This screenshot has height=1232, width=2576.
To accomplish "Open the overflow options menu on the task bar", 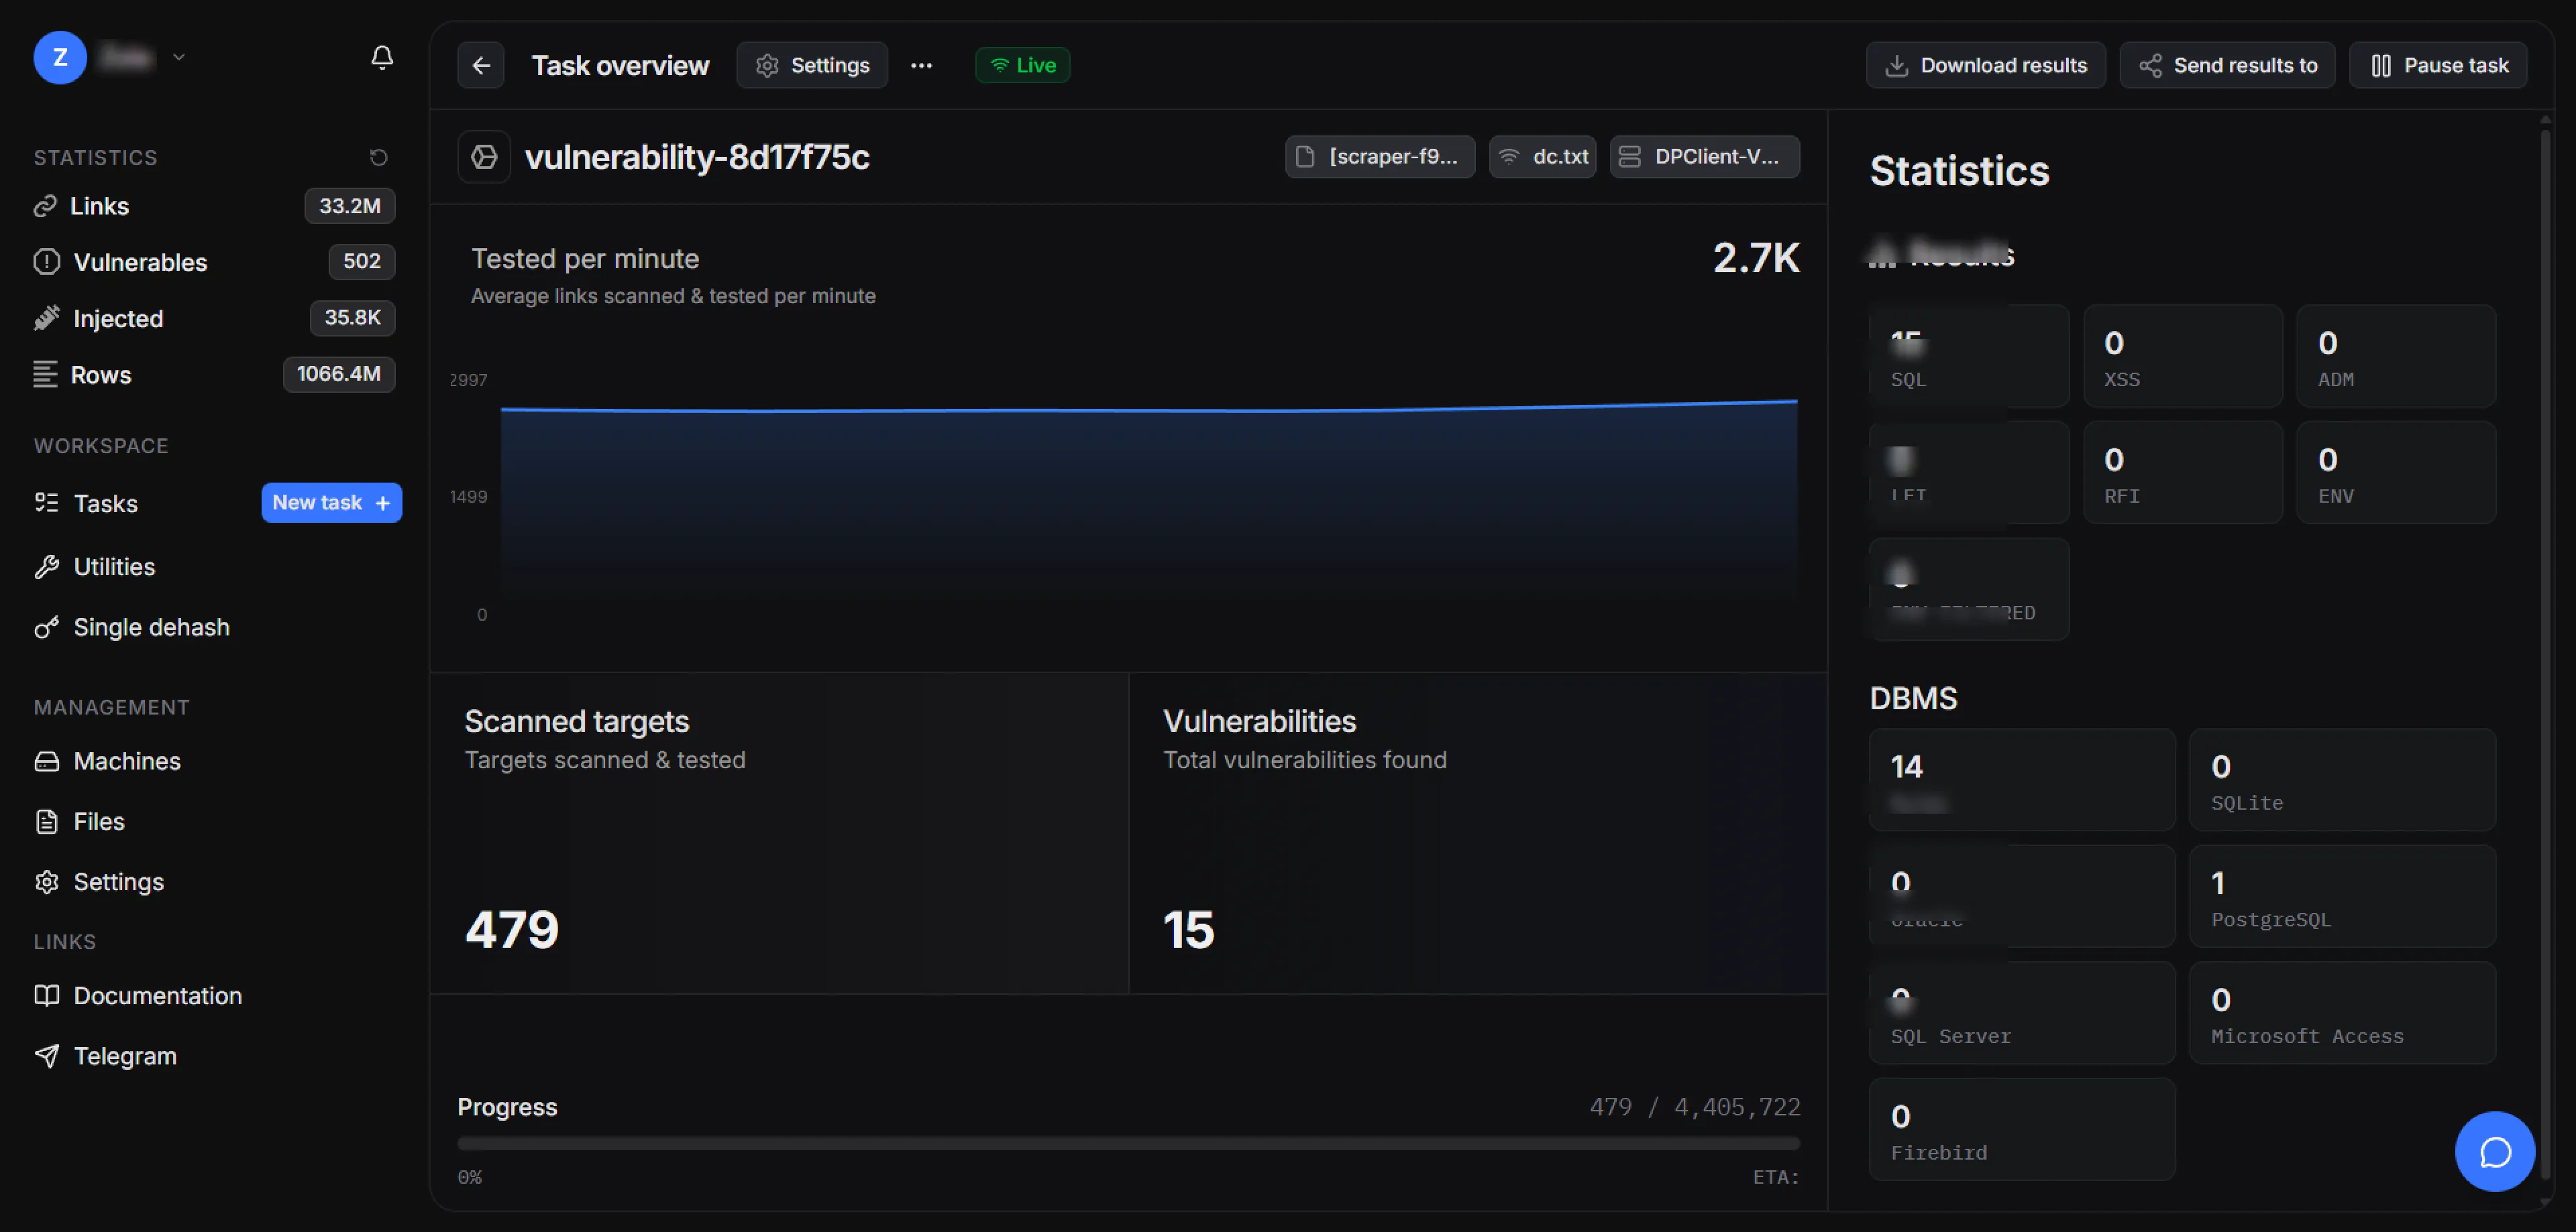I will click(921, 65).
